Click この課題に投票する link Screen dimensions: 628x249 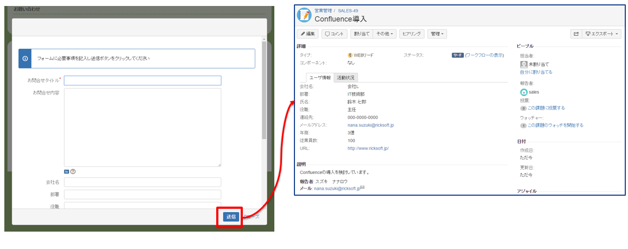547,108
